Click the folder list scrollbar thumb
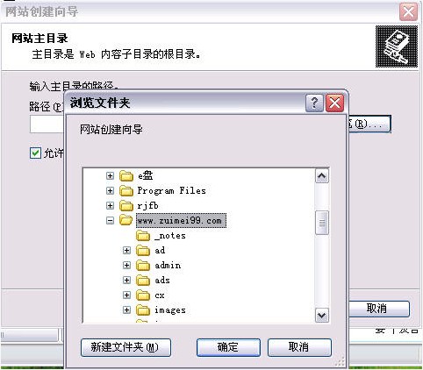The height and width of the screenshot is (370, 423). [322, 223]
